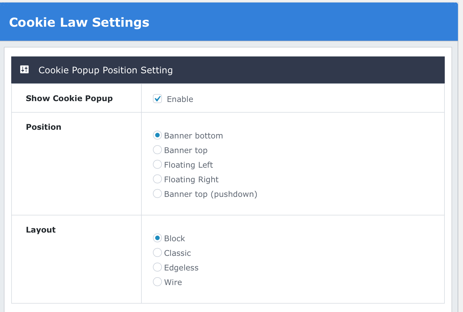Choose the Banner top radio button
Screen dimensions: 463x312
click(x=157, y=150)
